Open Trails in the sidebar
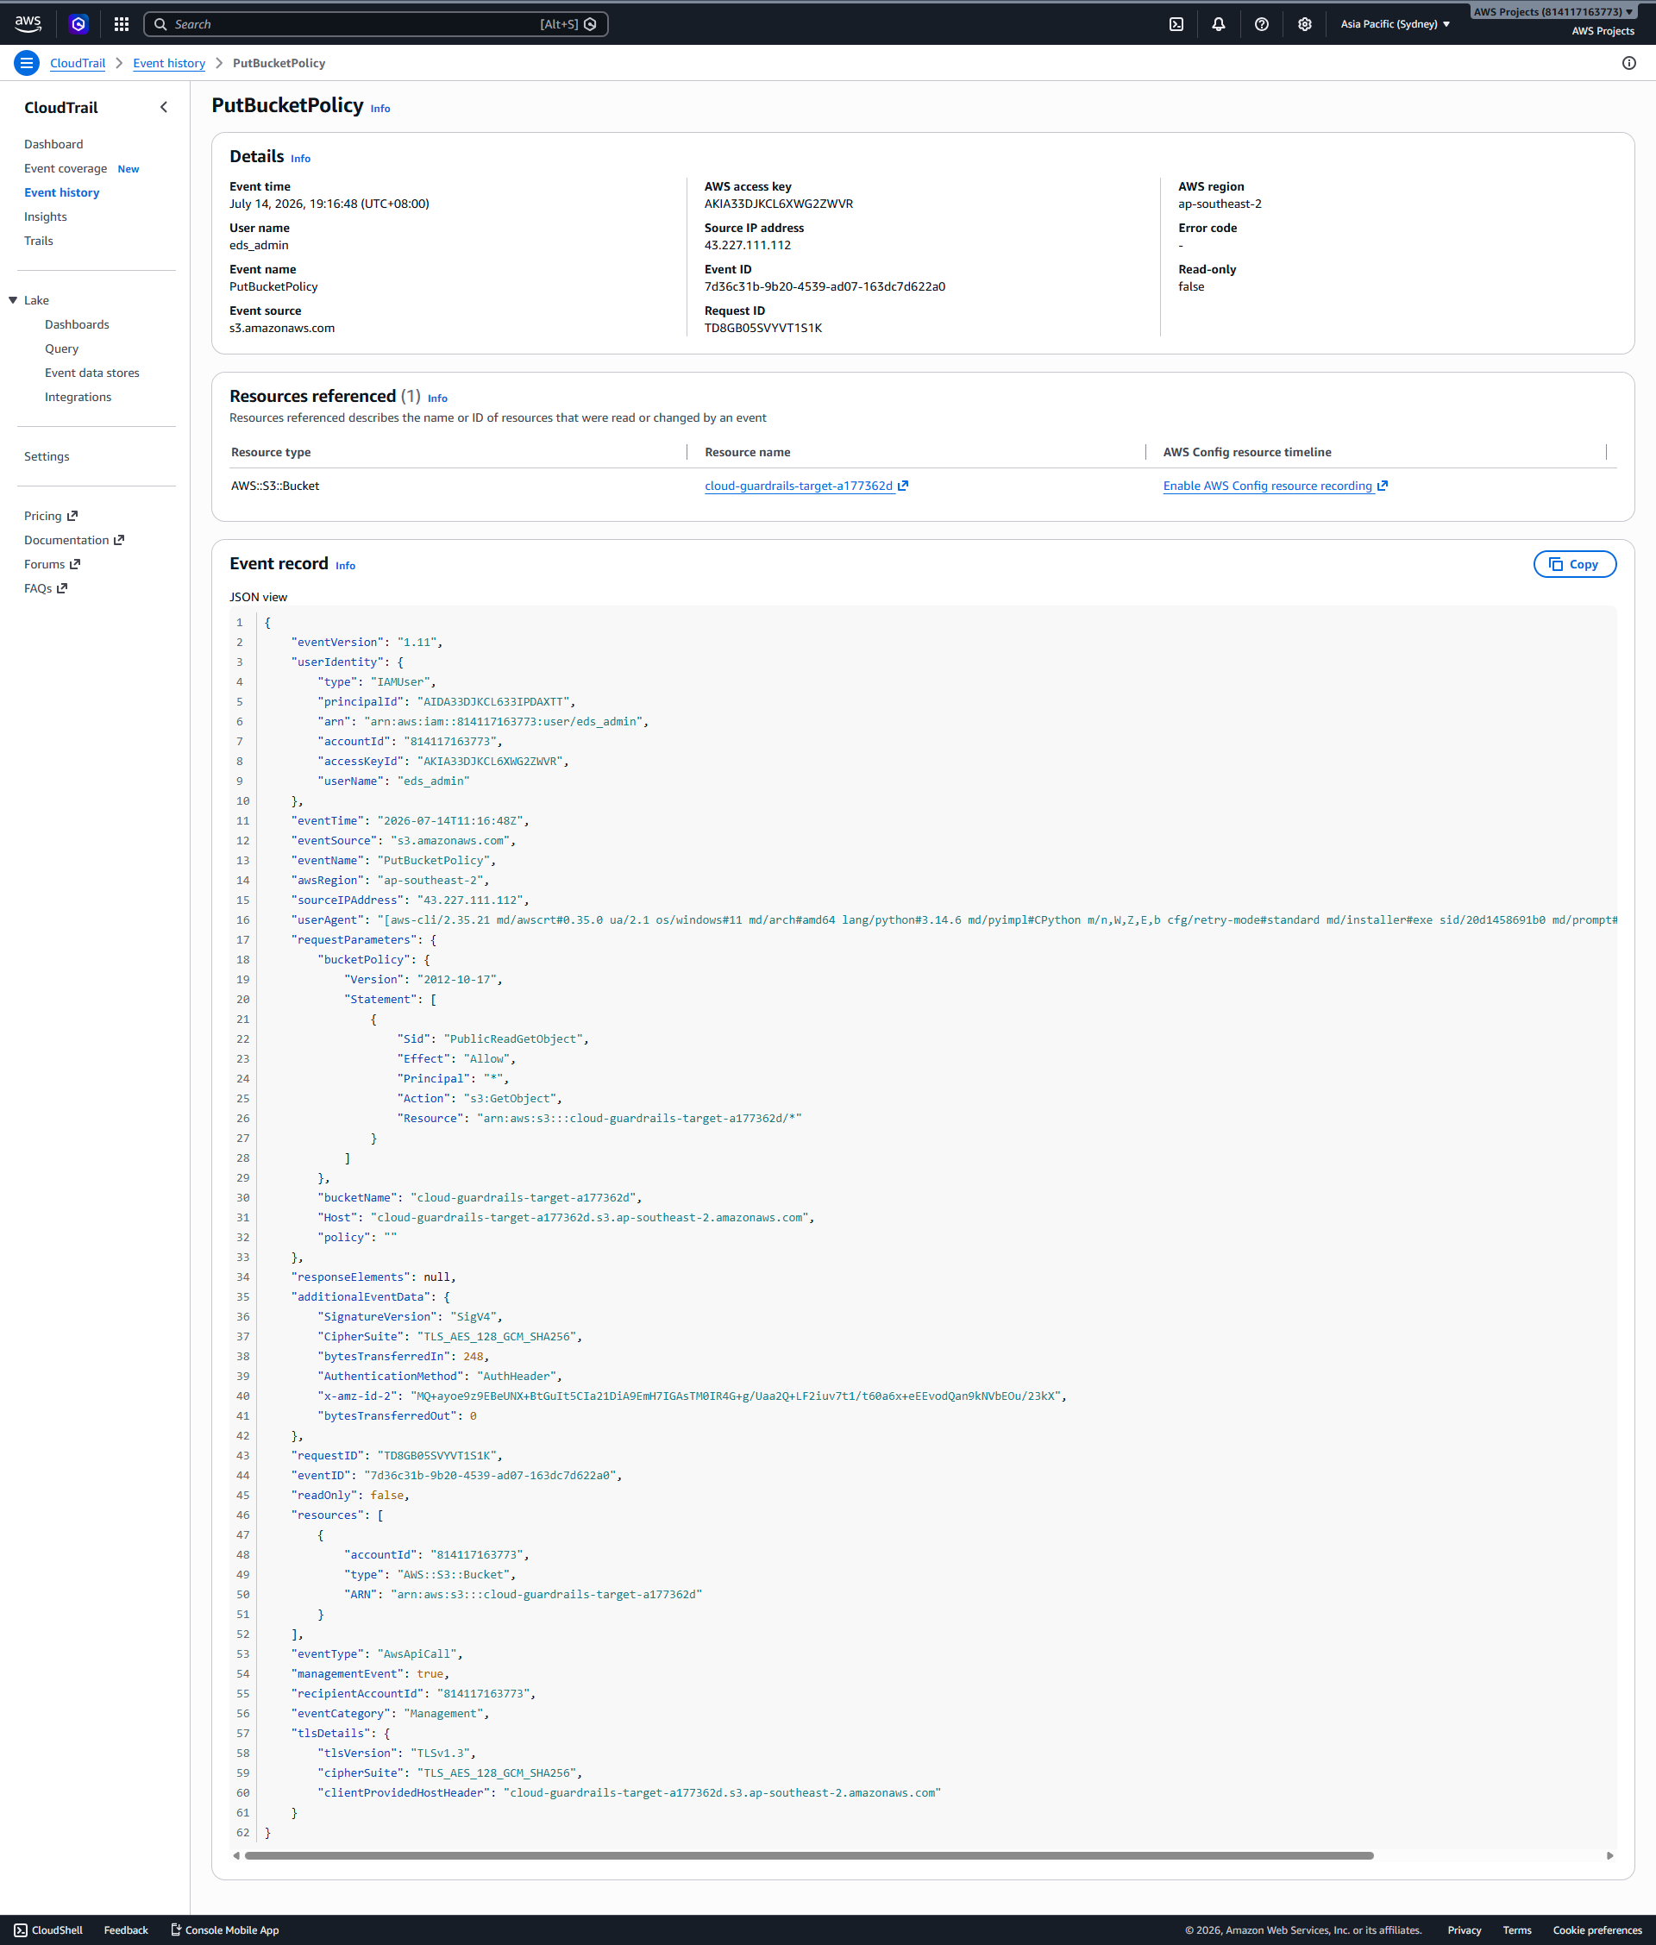 (39, 241)
